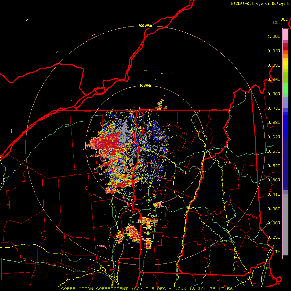This screenshot has height=291, width=291.
Task: Click the 0.520 scale value
Action: click(x=274, y=166)
